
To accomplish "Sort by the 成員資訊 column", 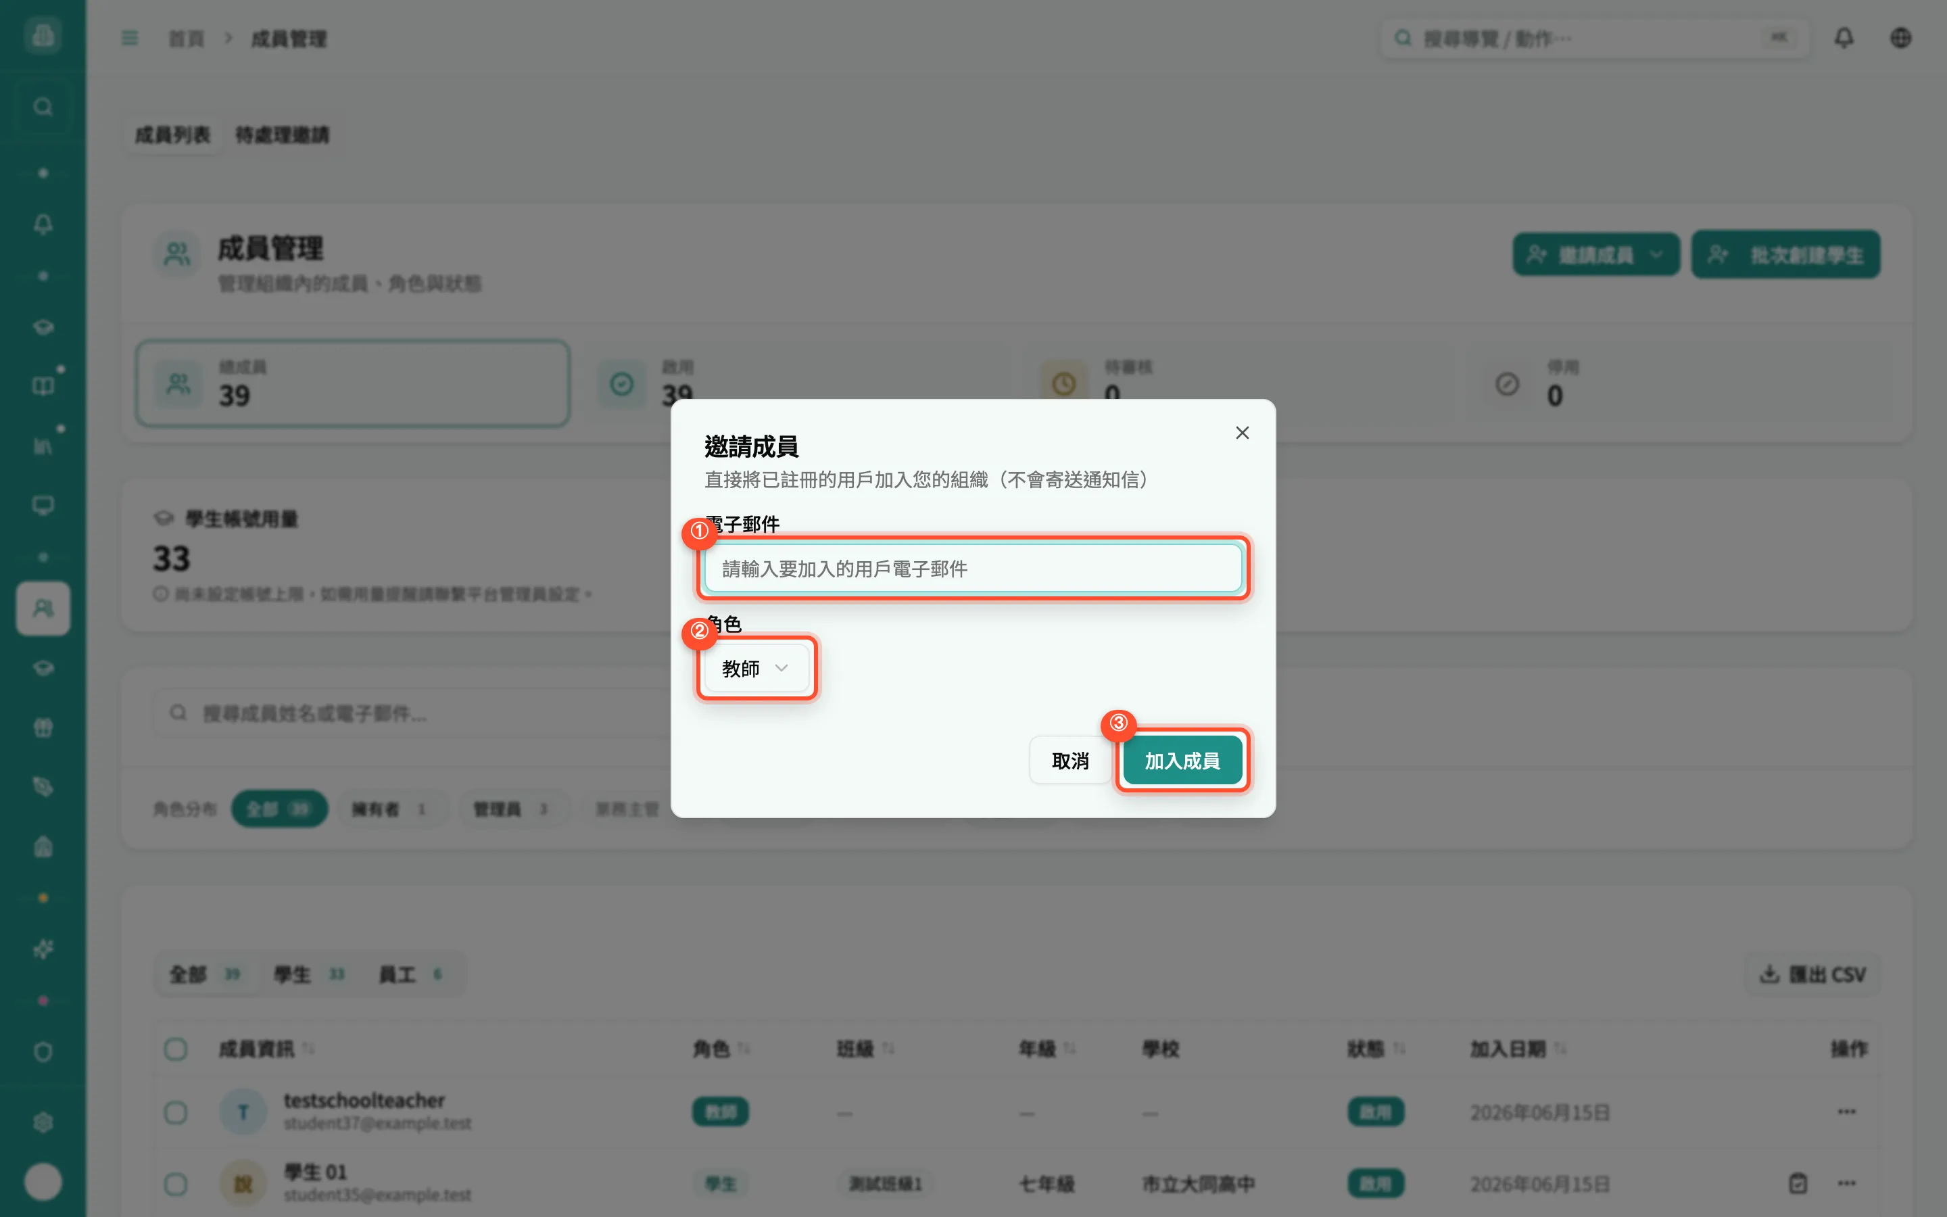I will [266, 1049].
